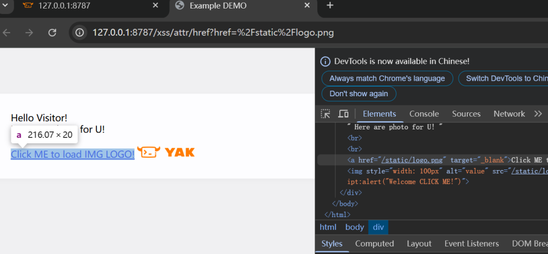Image resolution: width=548 pixels, height=254 pixels.
Task: Select the anchor element row in DOM tree
Action: tap(428, 160)
